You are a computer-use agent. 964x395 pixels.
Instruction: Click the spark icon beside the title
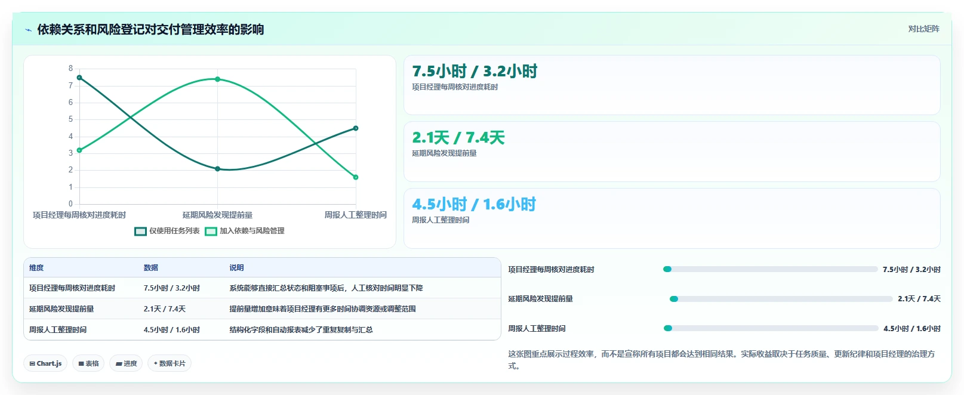28,30
